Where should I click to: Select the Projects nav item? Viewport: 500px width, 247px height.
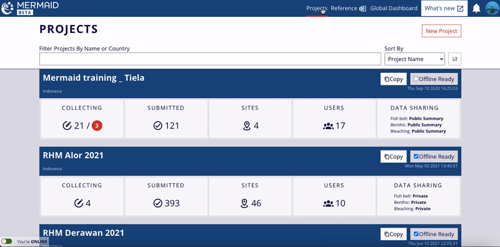tap(317, 8)
